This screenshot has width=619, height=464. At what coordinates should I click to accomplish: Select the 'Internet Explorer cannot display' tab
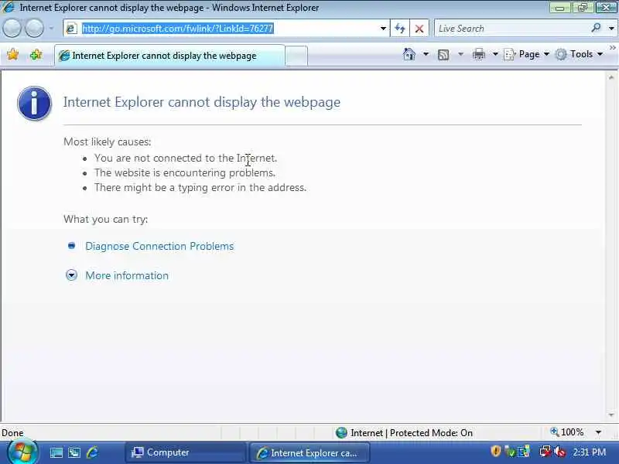169,56
